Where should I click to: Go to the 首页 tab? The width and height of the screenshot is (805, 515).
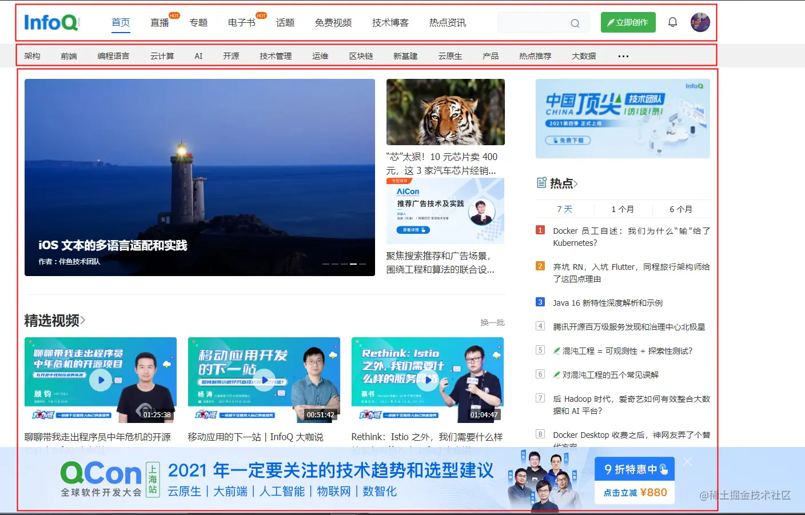click(121, 22)
